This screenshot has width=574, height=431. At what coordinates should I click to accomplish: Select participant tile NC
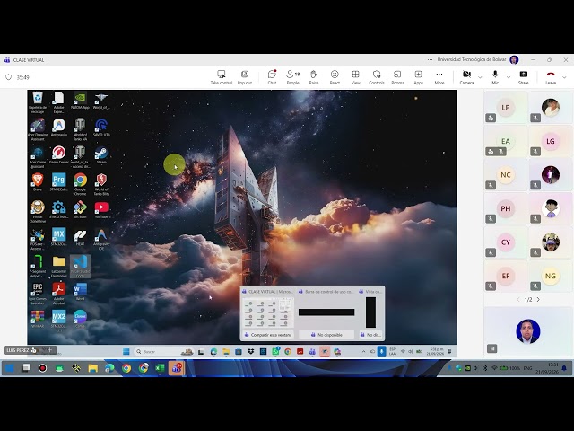506,175
